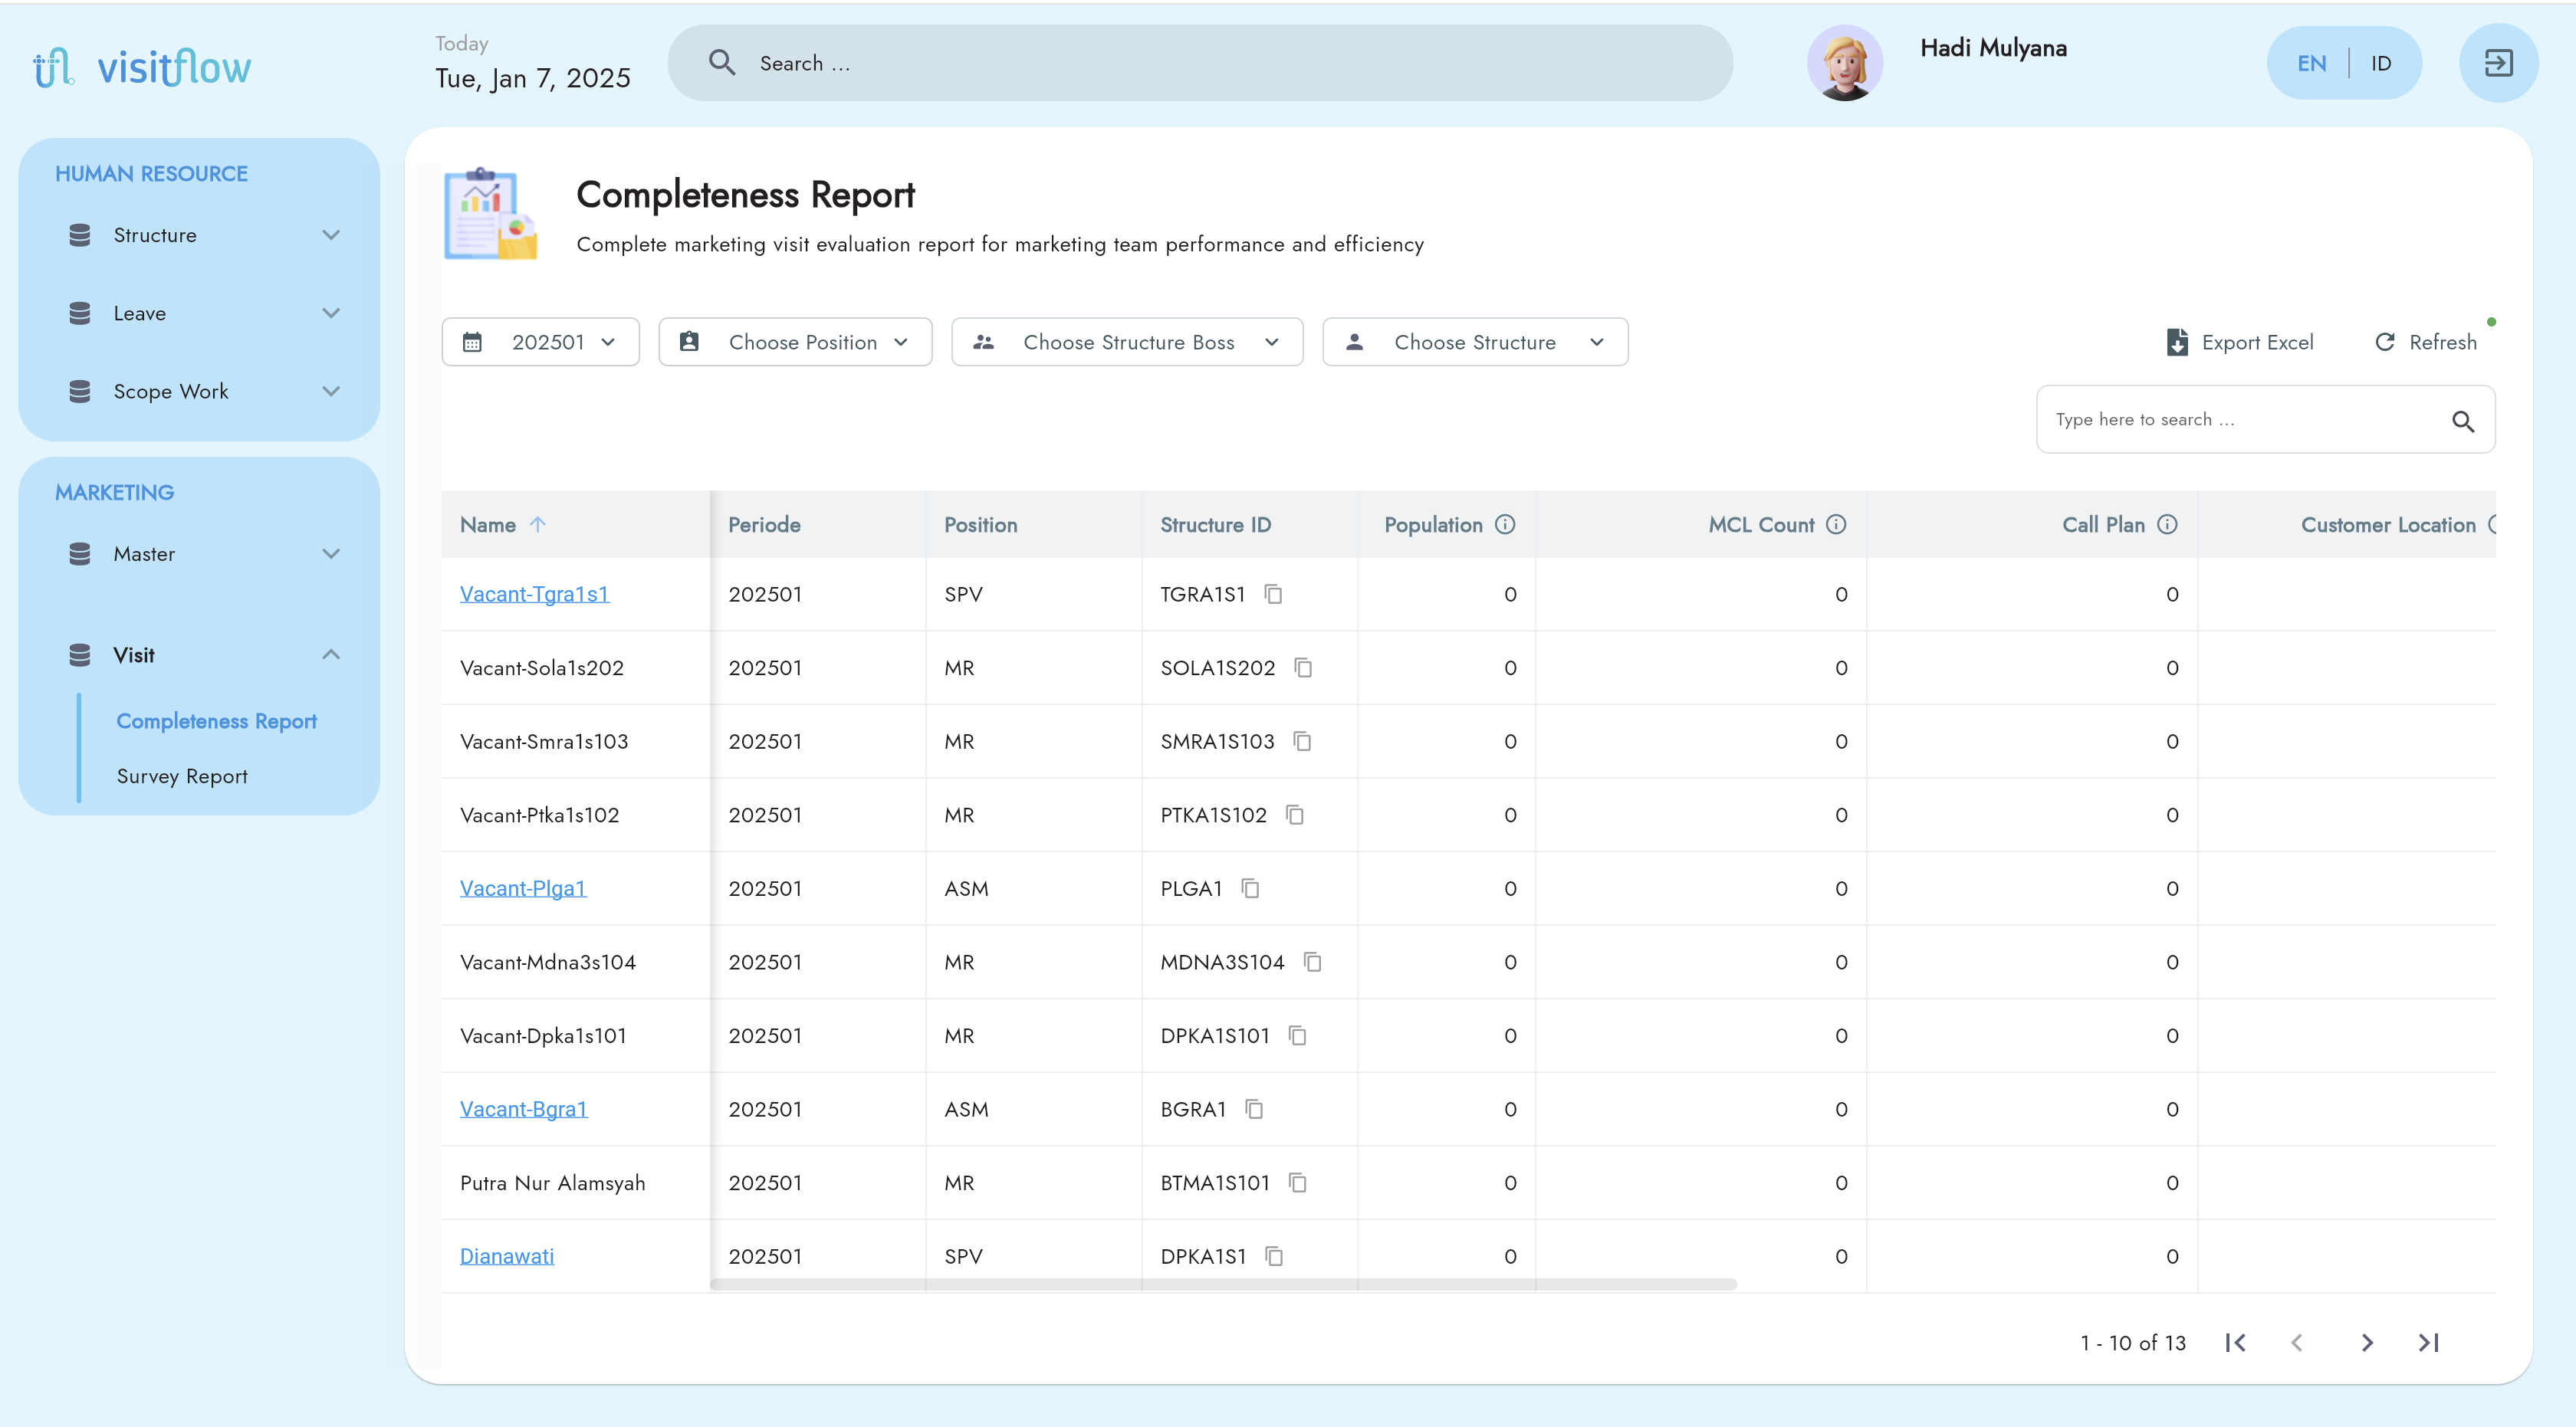Open the Vacant-Tgra1s1 link

pos(534,595)
